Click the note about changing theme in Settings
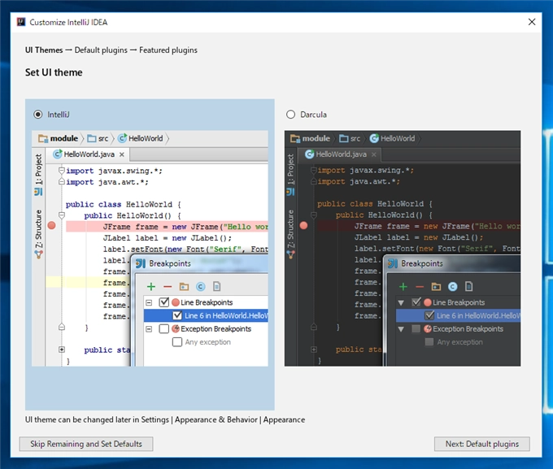Image resolution: width=553 pixels, height=469 pixels. 165,419
